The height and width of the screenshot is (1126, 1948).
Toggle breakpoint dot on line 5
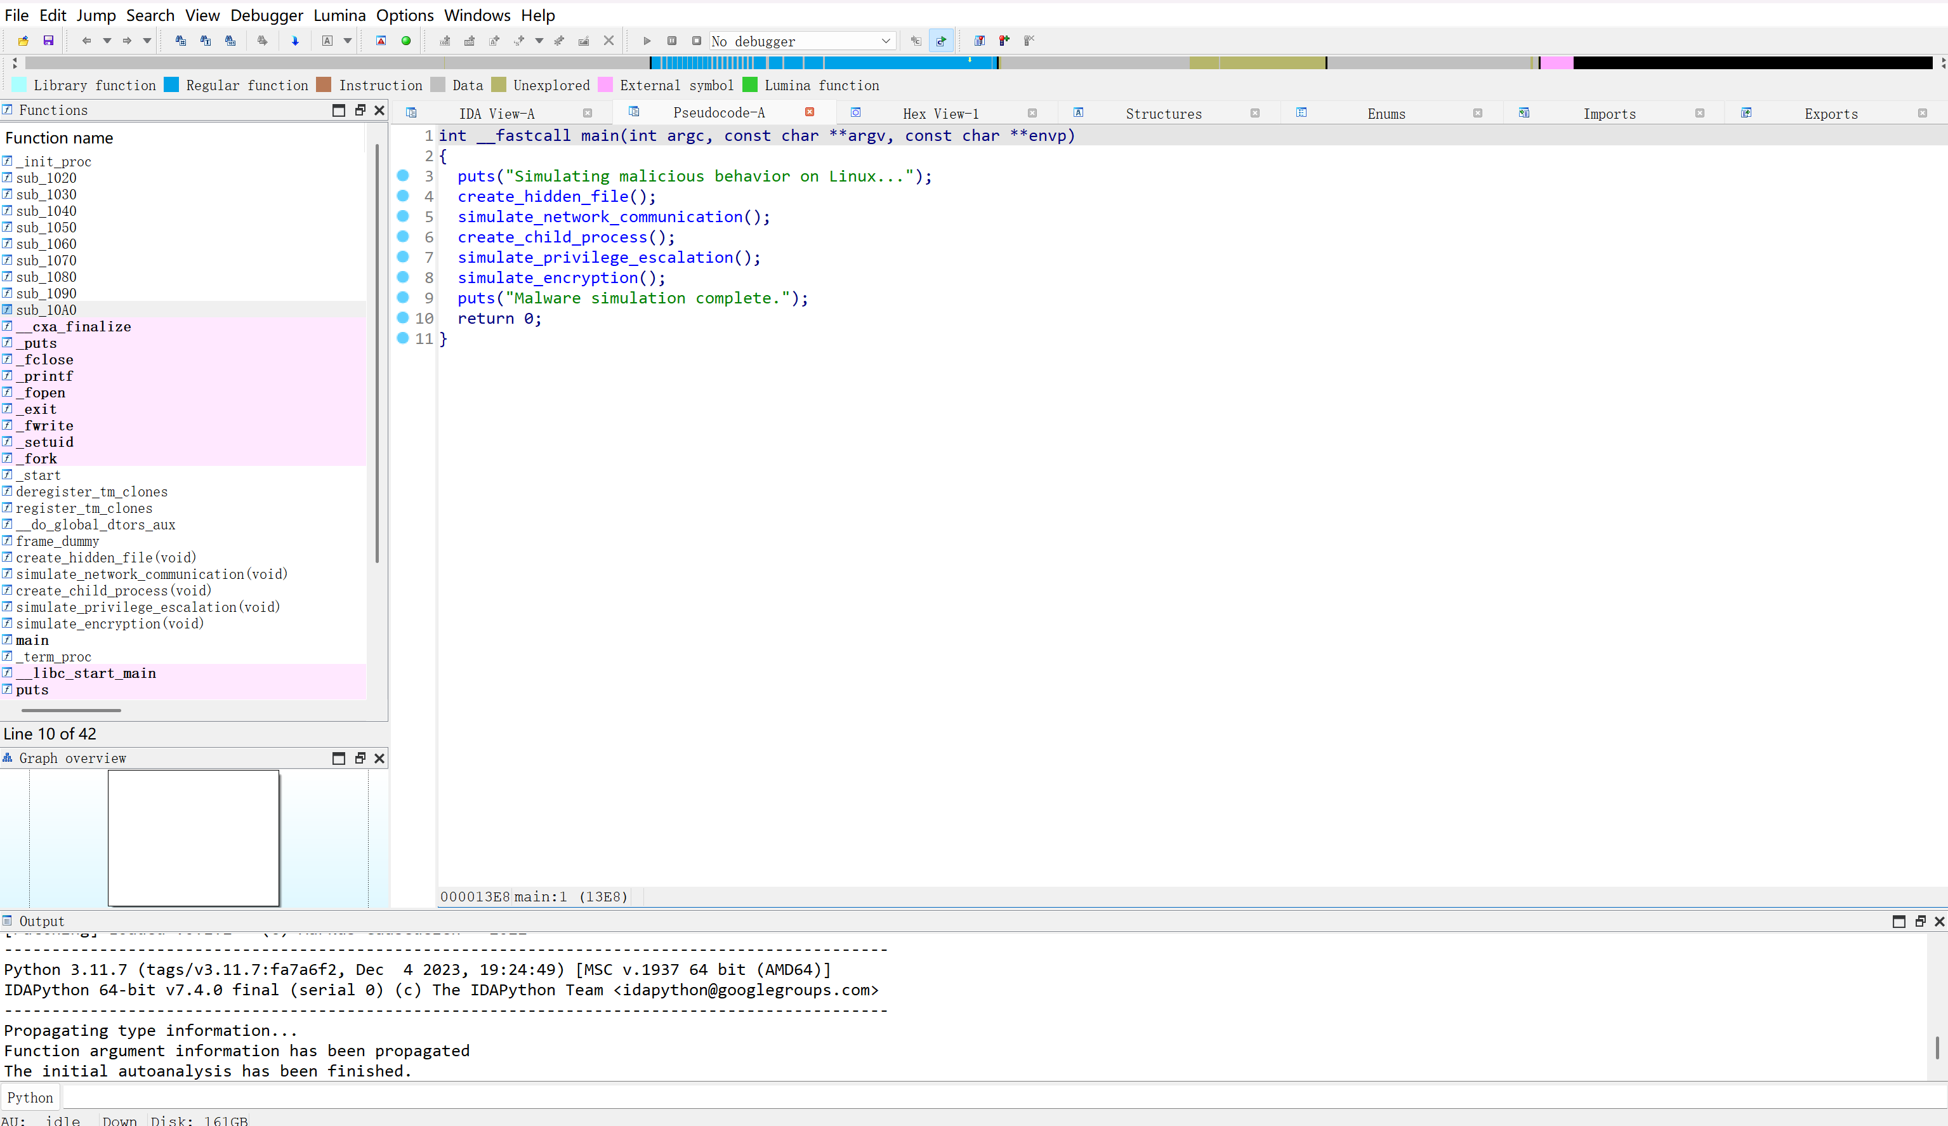point(403,216)
